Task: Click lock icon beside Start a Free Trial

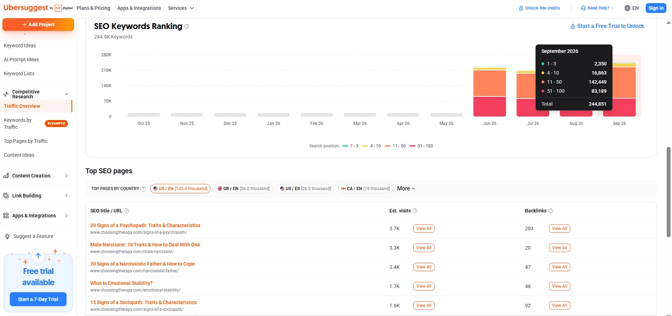Action: (x=573, y=26)
